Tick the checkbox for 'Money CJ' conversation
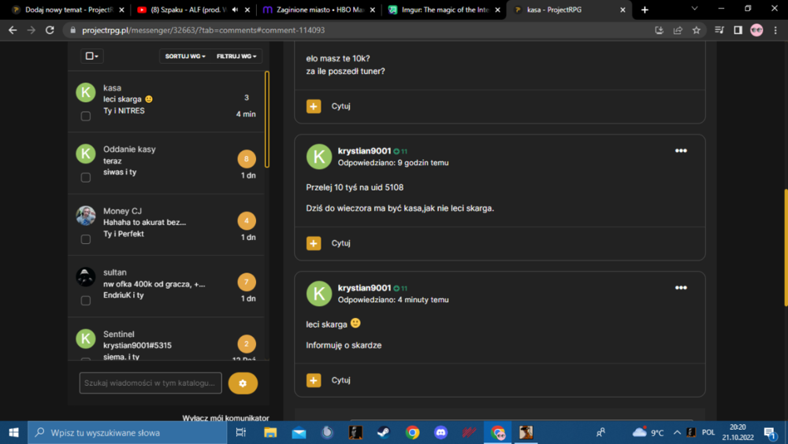Viewport: 788px width, 444px height. 86,239
